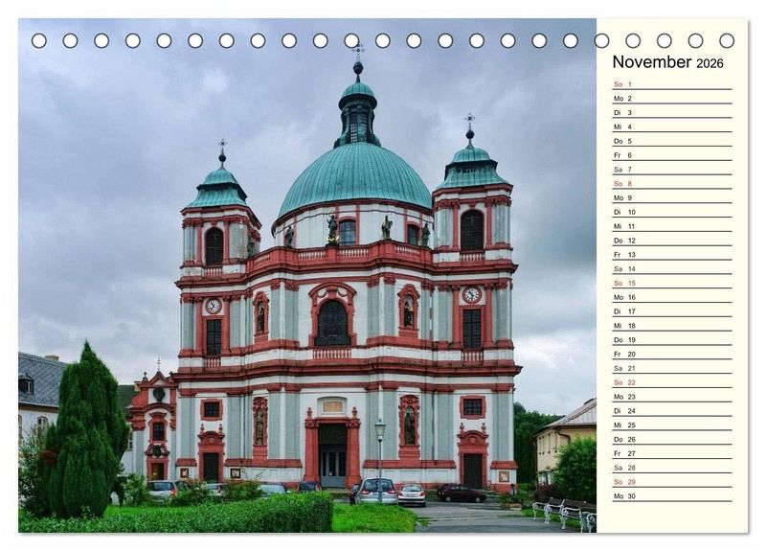Select the 'Mi 18' calendar row

[672, 326]
